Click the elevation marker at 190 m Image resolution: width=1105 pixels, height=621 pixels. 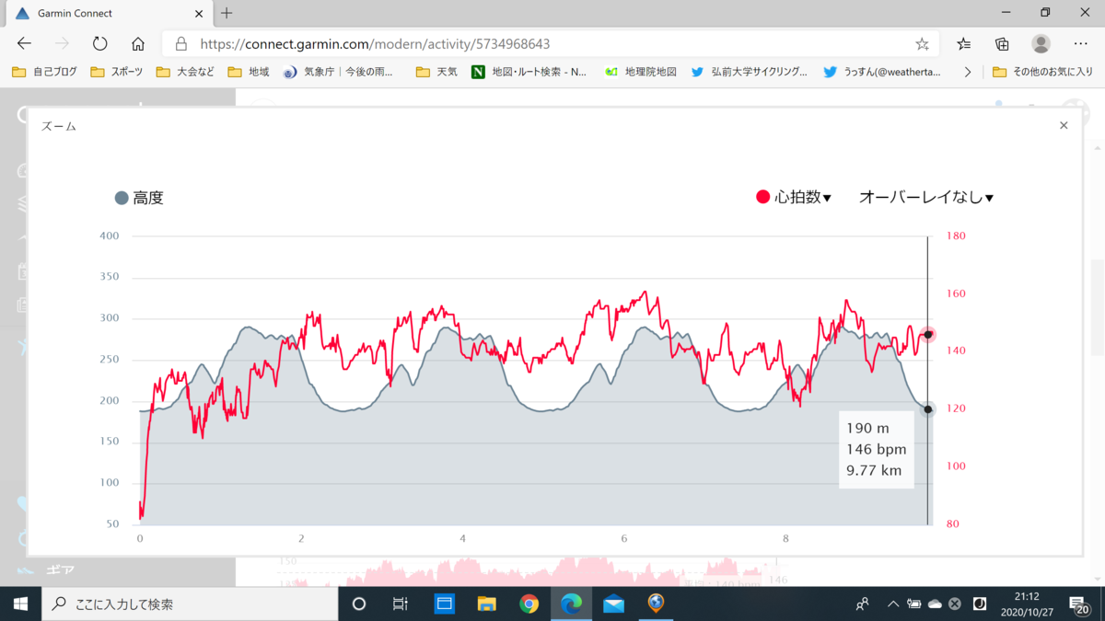tap(928, 409)
